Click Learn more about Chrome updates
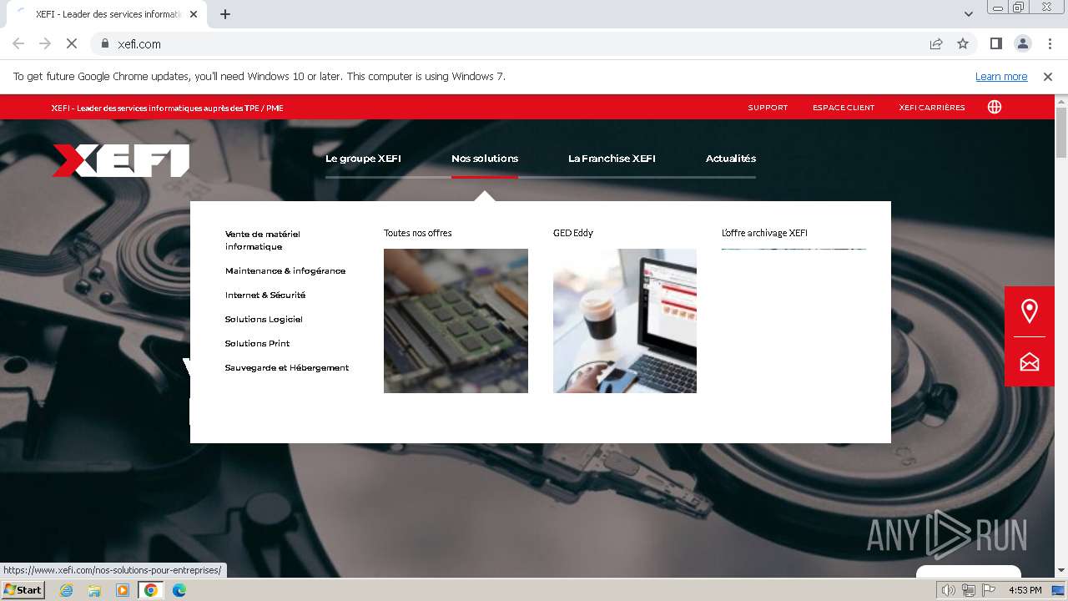The width and height of the screenshot is (1068, 601). click(1001, 76)
